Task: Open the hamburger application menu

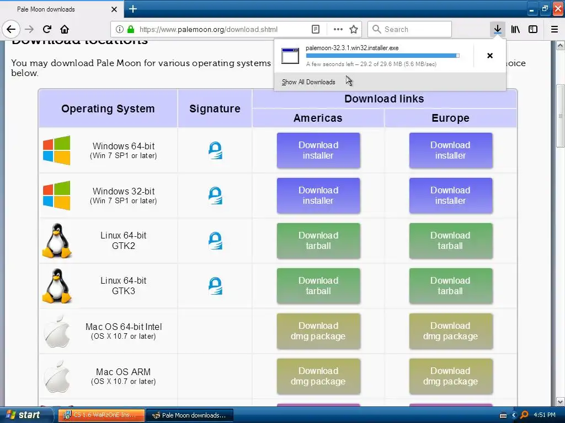Action: pyautogui.click(x=555, y=29)
